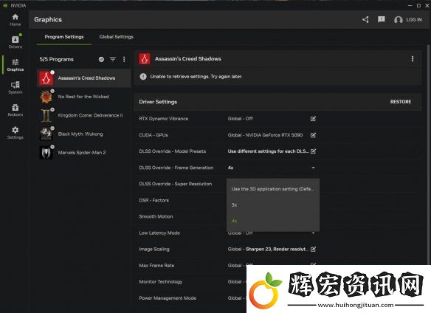Viewport: 431px width, 313px height.
Task: Click Global - NVIDIA GeForce RTX 5090 value
Action: pyautogui.click(x=265, y=135)
